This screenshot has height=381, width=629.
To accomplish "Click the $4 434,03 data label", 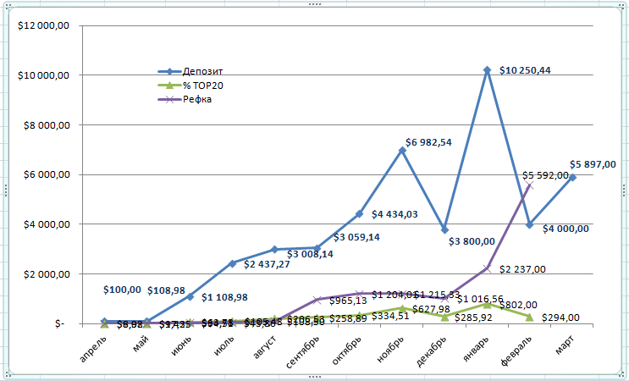I will click(395, 214).
